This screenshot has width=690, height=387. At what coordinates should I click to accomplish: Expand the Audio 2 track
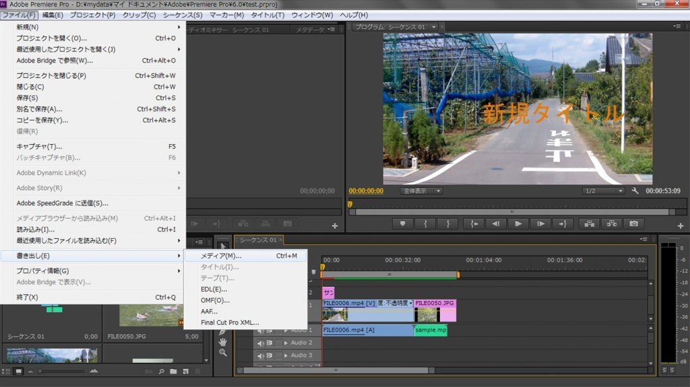coord(286,343)
